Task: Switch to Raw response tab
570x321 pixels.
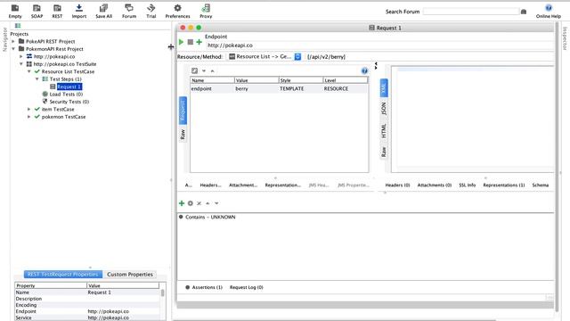Action: 384,152
